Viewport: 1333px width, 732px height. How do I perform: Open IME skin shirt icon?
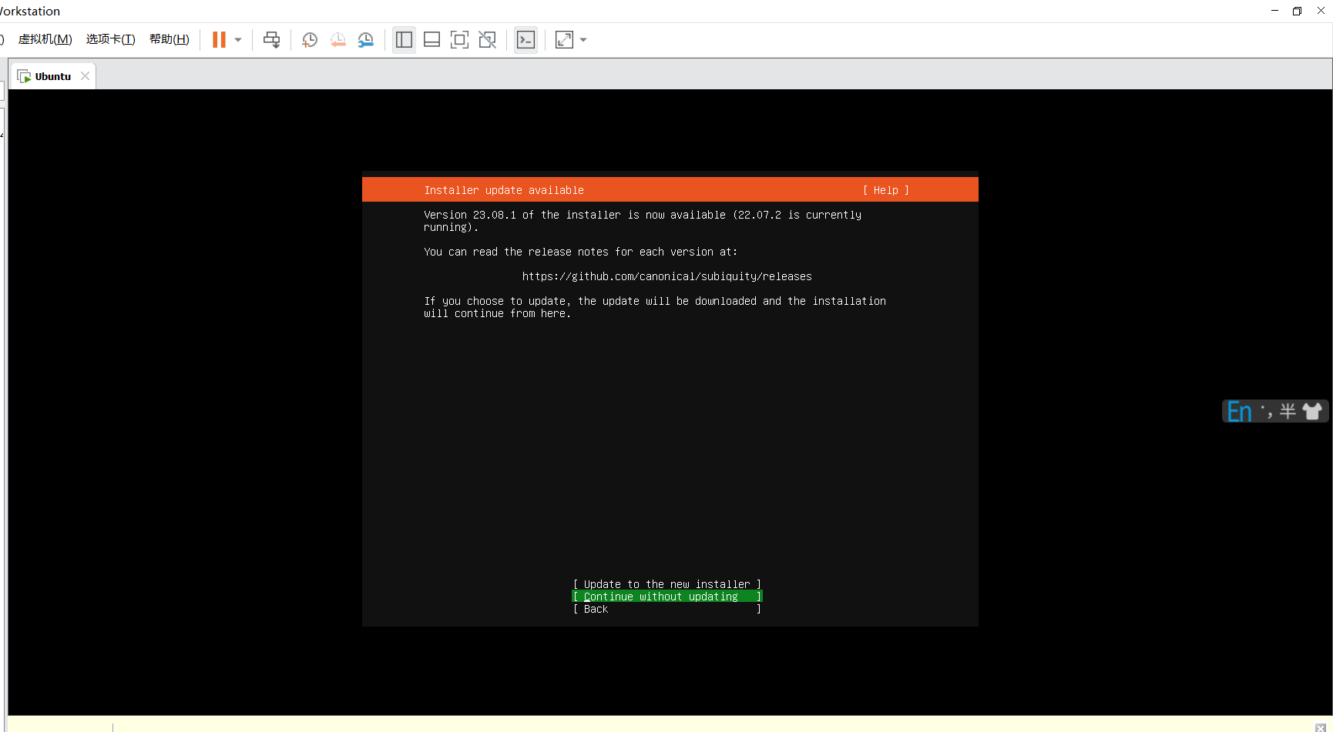point(1312,412)
